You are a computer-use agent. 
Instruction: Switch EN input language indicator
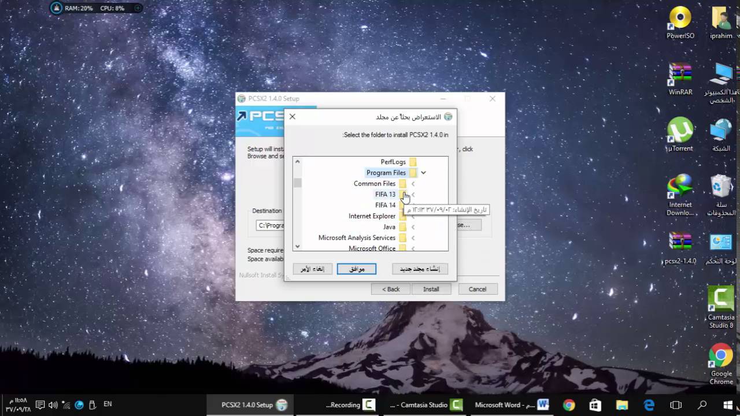[x=108, y=404]
